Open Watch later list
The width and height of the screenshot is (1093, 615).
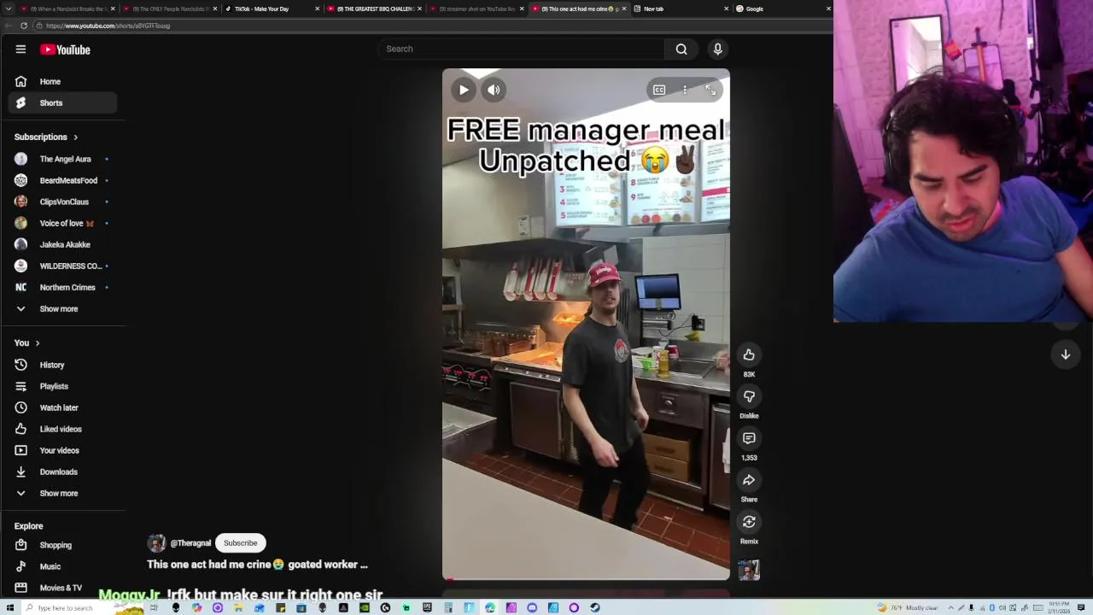(x=62, y=407)
